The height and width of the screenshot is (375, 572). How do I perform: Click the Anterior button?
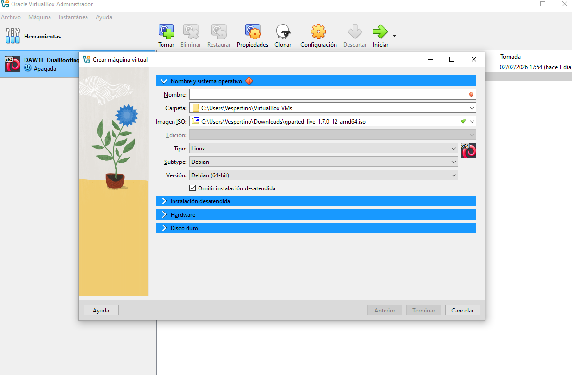click(x=385, y=310)
